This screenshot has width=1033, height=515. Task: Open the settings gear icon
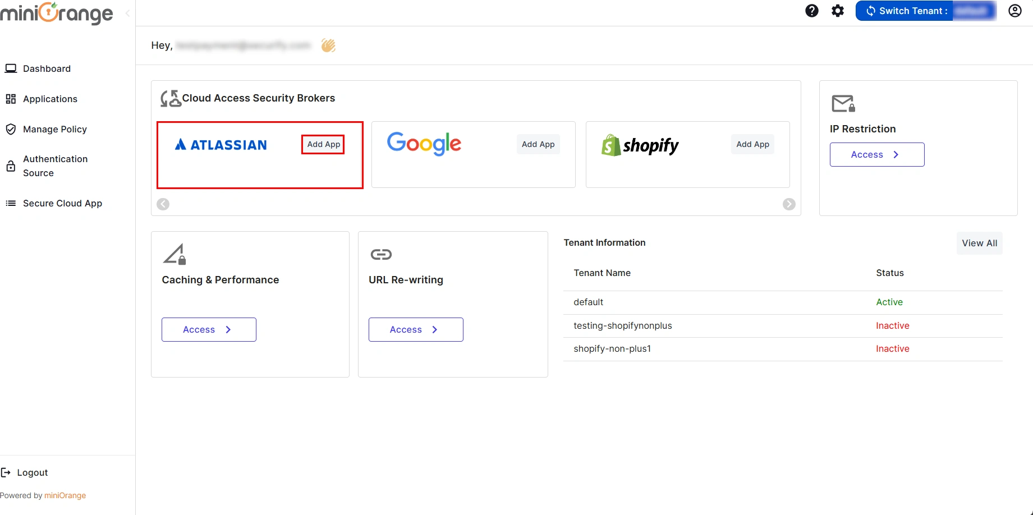tap(837, 11)
